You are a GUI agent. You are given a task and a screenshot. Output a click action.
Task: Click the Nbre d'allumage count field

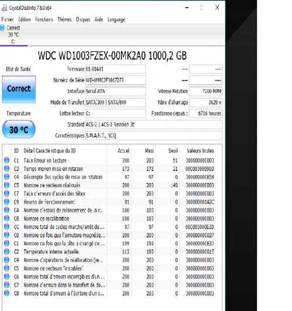(x=206, y=102)
